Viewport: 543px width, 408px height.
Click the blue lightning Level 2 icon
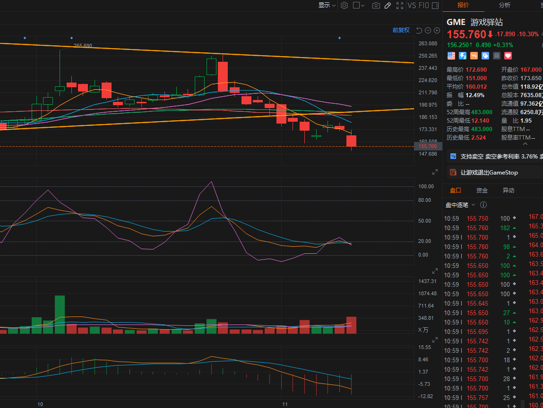pyautogui.click(x=463, y=56)
